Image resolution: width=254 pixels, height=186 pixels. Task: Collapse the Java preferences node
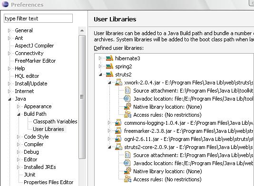tap(10, 99)
